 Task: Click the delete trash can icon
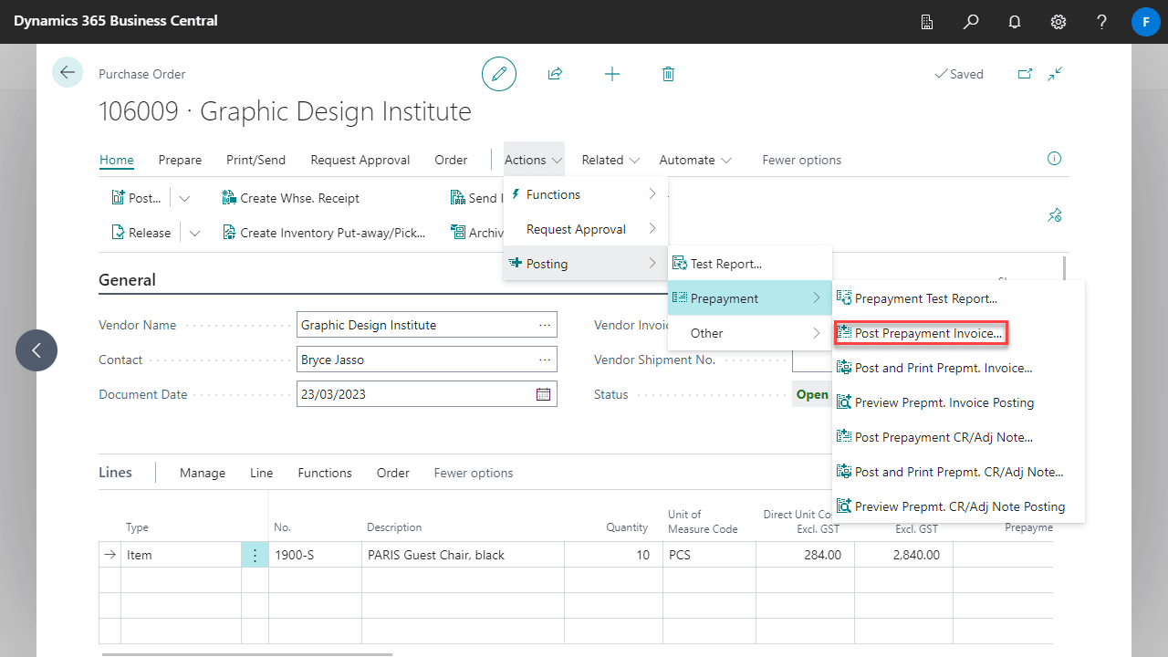coord(669,74)
